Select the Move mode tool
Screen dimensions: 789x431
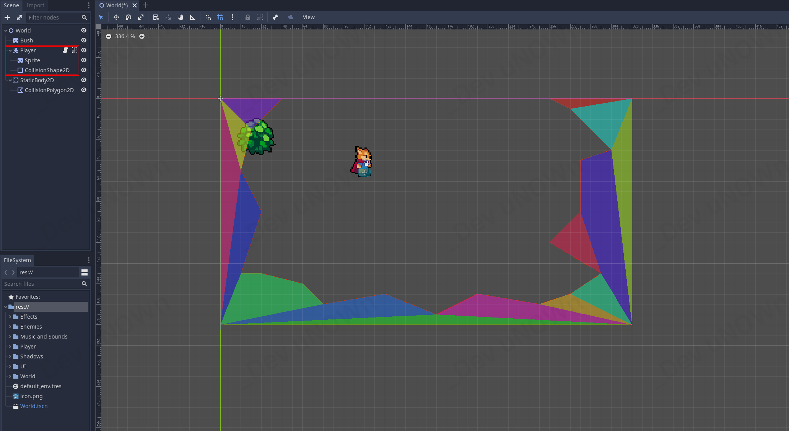[116, 17]
